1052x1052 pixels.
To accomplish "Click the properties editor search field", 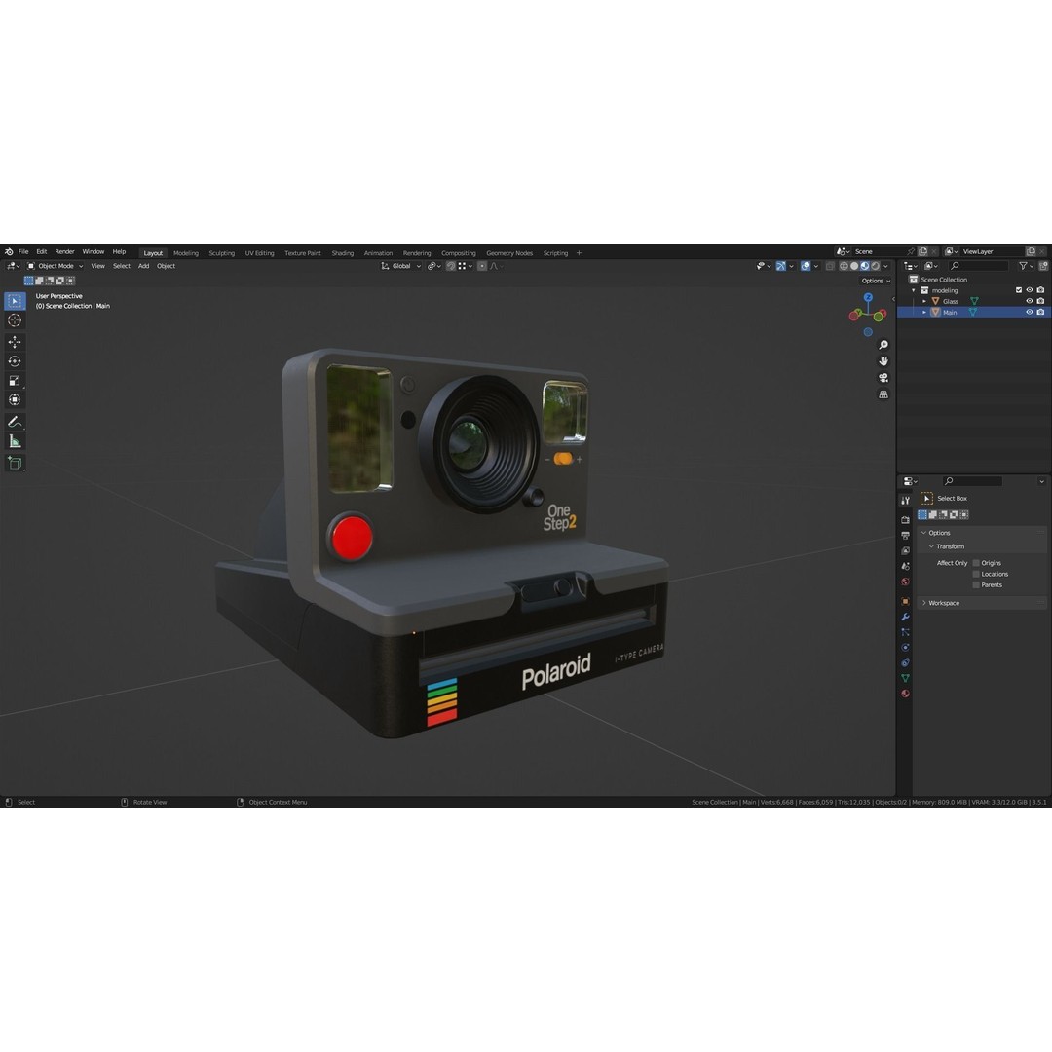I will pos(972,481).
